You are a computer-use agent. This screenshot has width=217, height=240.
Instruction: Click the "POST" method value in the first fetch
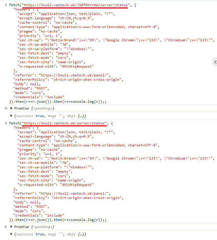tap(42, 88)
